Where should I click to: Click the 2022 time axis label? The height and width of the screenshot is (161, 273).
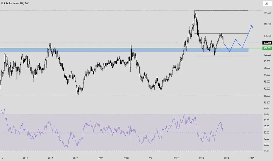click(176, 158)
